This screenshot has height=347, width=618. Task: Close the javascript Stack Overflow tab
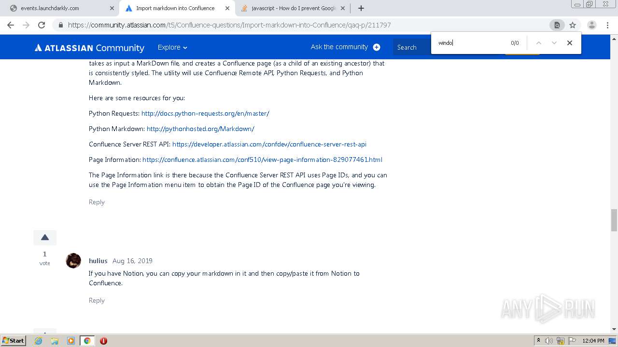click(x=343, y=8)
